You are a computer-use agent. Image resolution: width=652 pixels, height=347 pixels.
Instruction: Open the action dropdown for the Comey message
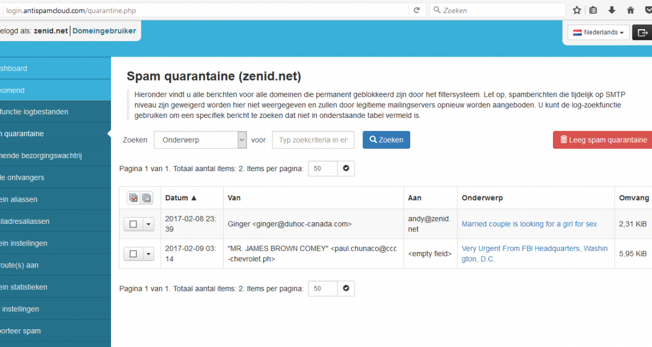tap(149, 254)
